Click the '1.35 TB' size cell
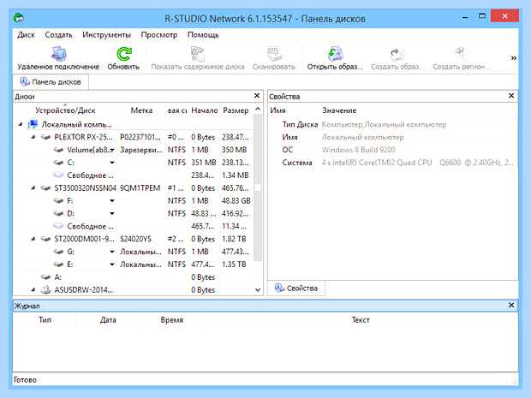 (x=234, y=264)
